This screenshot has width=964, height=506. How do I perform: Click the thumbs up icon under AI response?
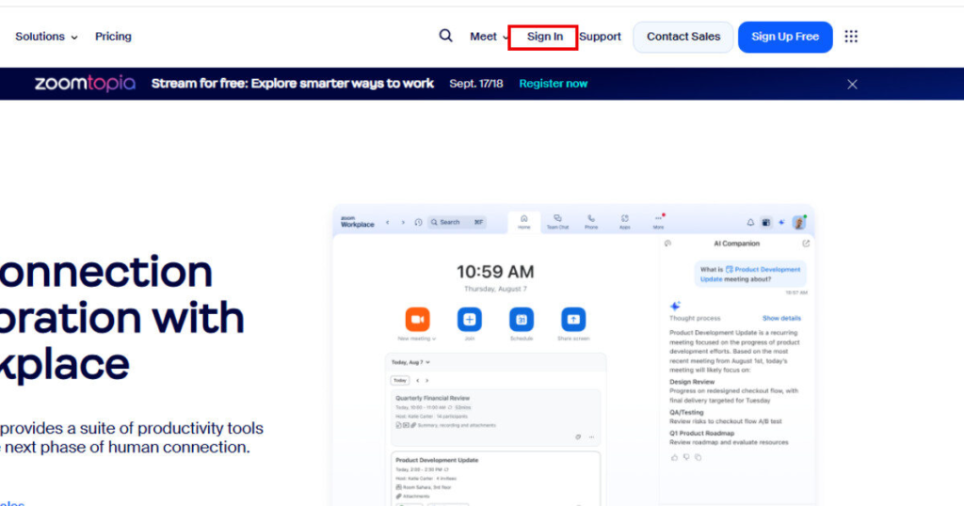coord(674,457)
